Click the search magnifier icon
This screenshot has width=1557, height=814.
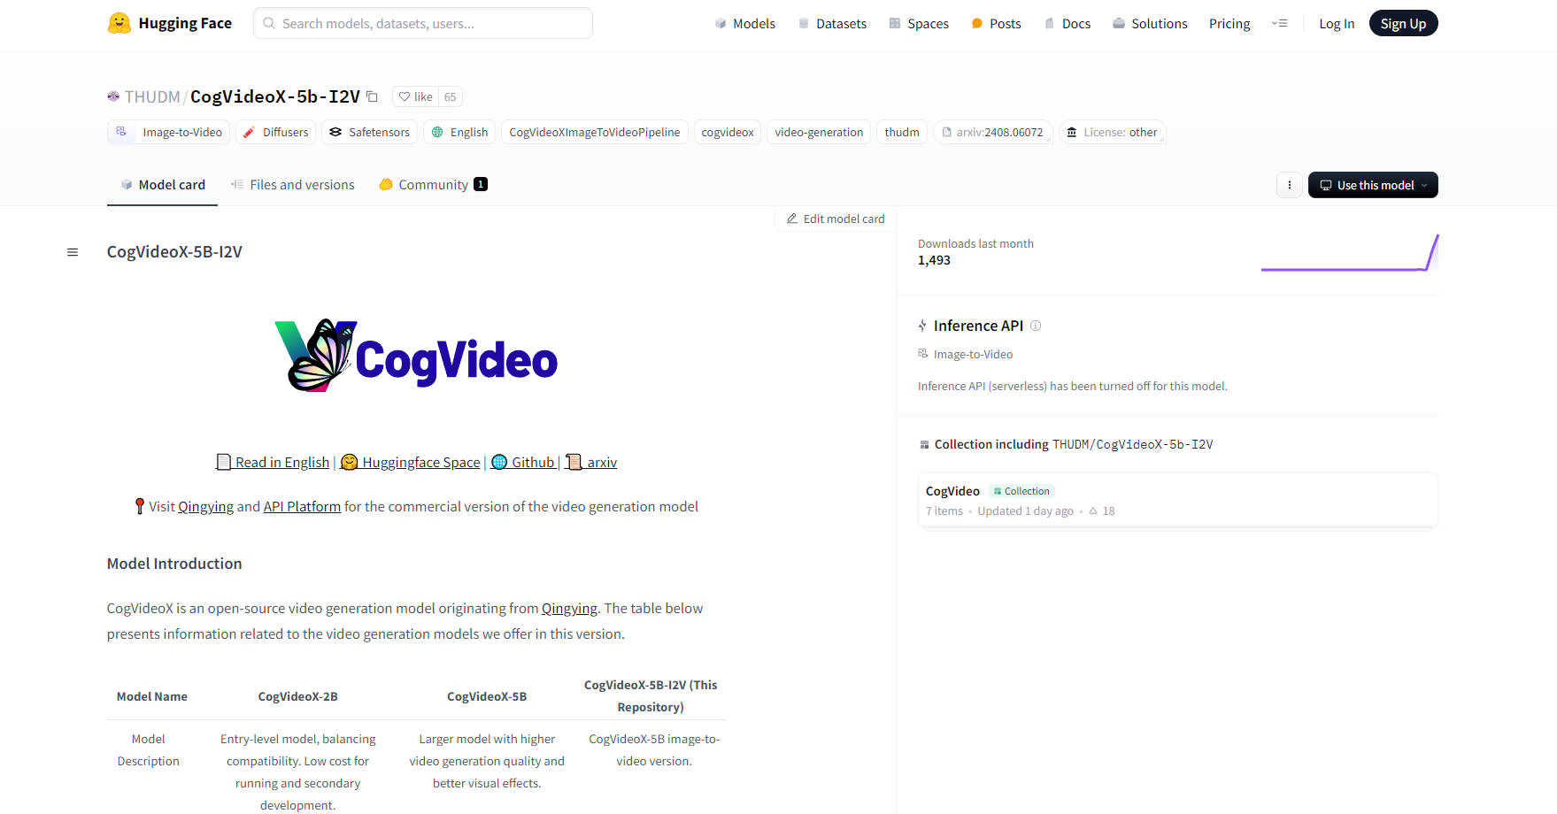[x=268, y=23]
